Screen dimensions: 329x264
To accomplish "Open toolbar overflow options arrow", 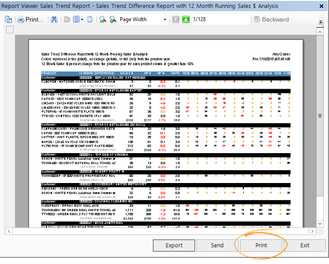I will tap(321, 22).
